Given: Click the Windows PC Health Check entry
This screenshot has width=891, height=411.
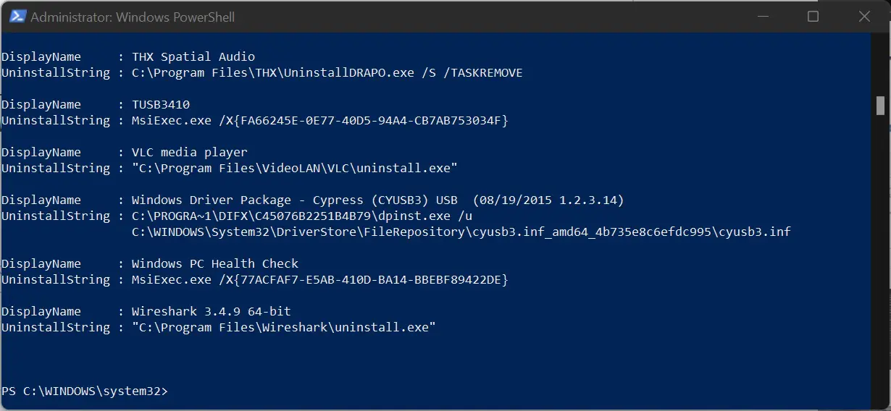Looking at the screenshot, I should point(215,263).
